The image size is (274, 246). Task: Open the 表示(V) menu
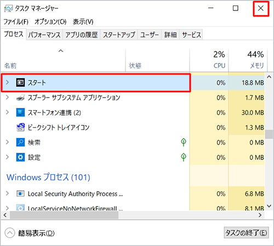click(83, 22)
